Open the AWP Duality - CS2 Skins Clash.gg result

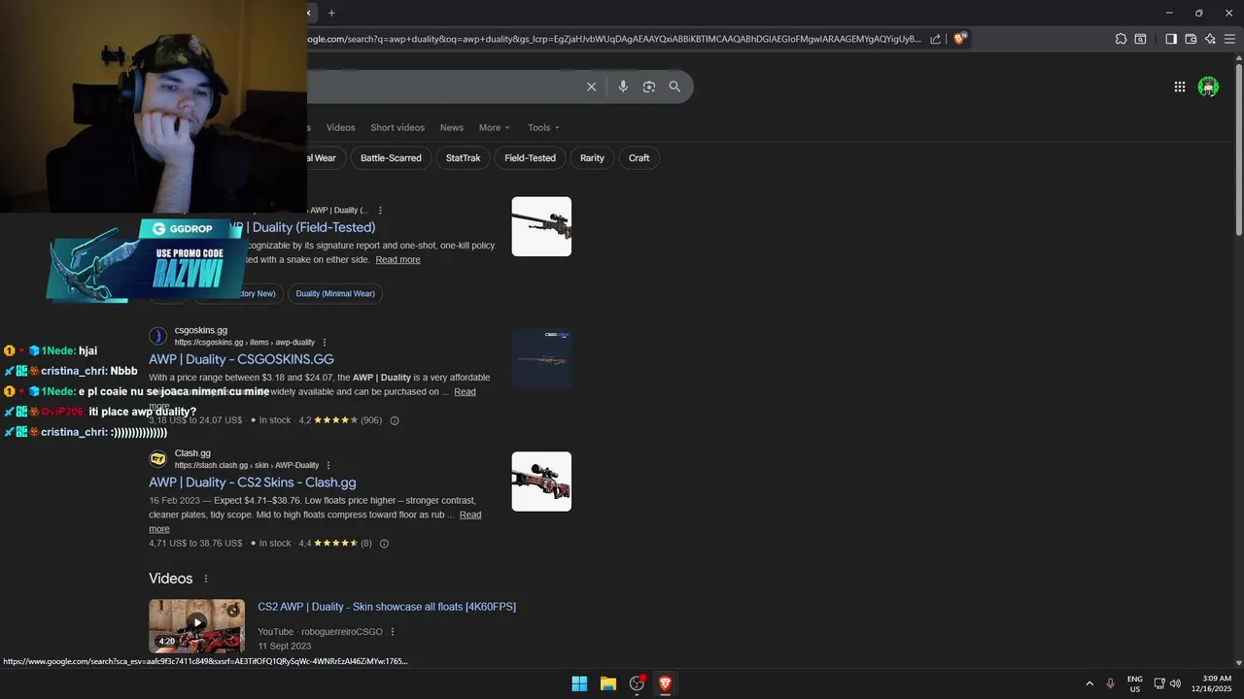coord(253,483)
